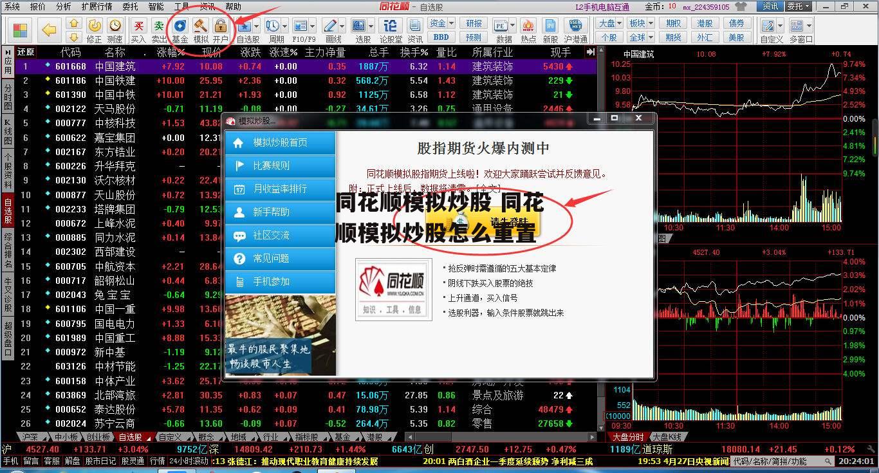Open the 智能 menu
Image resolution: width=879 pixels, height=473 pixels.
coord(156,6)
